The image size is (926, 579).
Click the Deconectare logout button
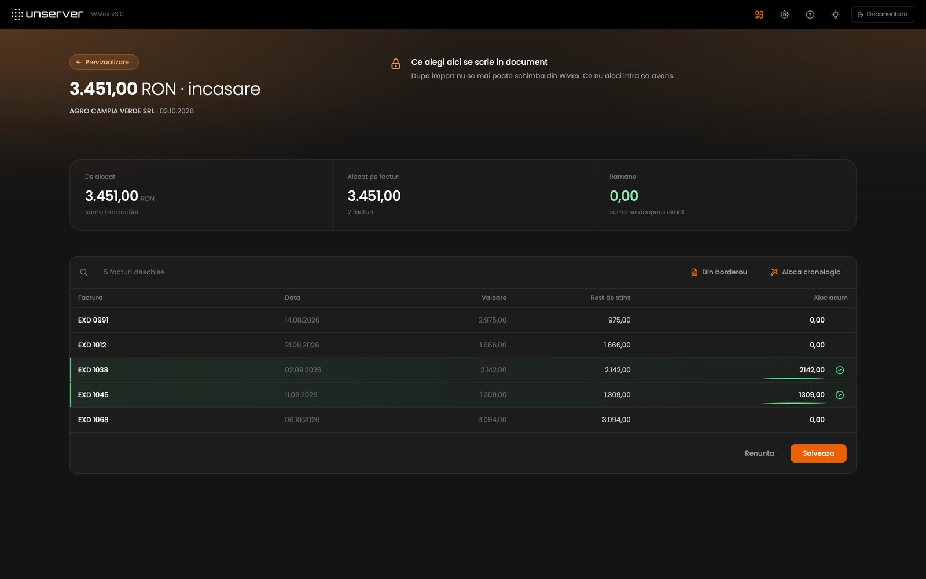(883, 14)
